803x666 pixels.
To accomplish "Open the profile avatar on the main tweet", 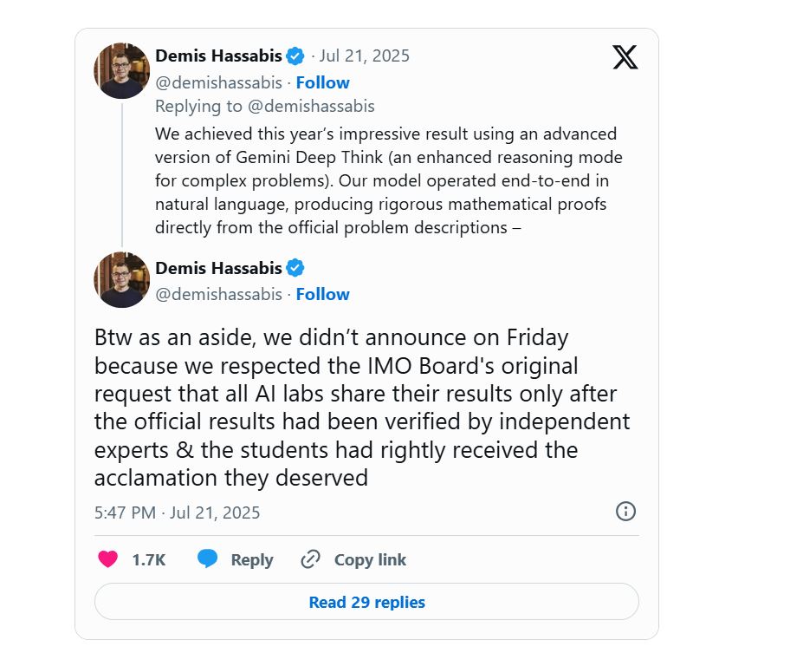I will click(x=122, y=280).
